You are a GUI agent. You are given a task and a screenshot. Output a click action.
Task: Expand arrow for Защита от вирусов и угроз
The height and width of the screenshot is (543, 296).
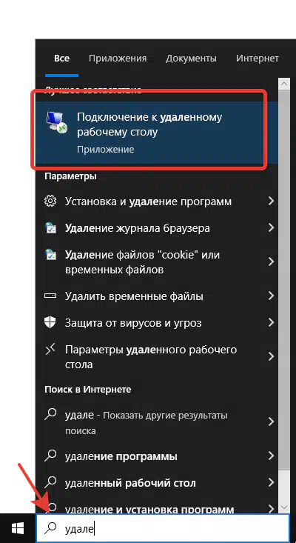click(x=271, y=323)
